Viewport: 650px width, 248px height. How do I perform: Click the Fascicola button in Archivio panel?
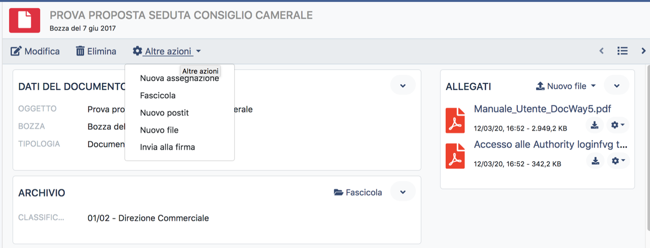pyautogui.click(x=358, y=192)
